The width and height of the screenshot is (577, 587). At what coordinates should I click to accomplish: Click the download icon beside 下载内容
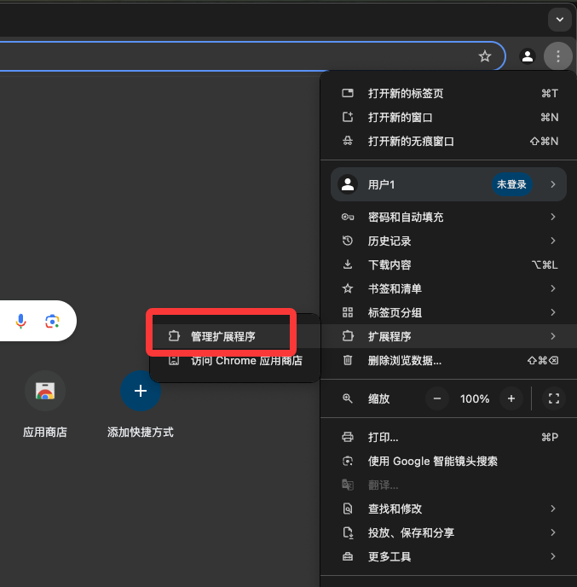tap(348, 264)
